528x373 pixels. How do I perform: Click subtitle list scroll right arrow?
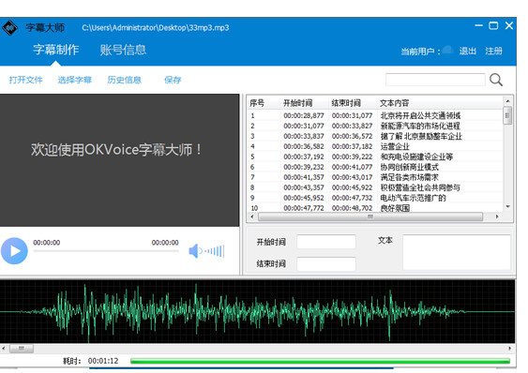pyautogui.click(x=497, y=216)
